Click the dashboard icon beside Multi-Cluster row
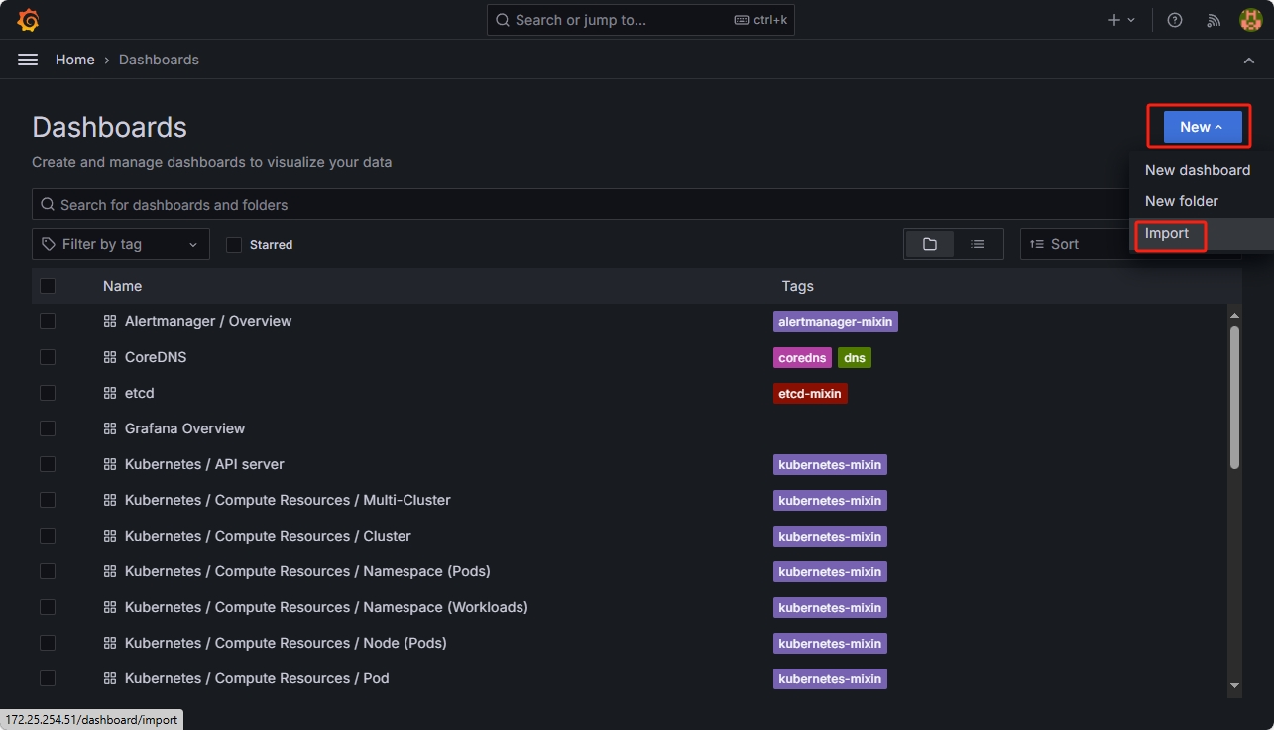The height and width of the screenshot is (730, 1274). click(110, 500)
